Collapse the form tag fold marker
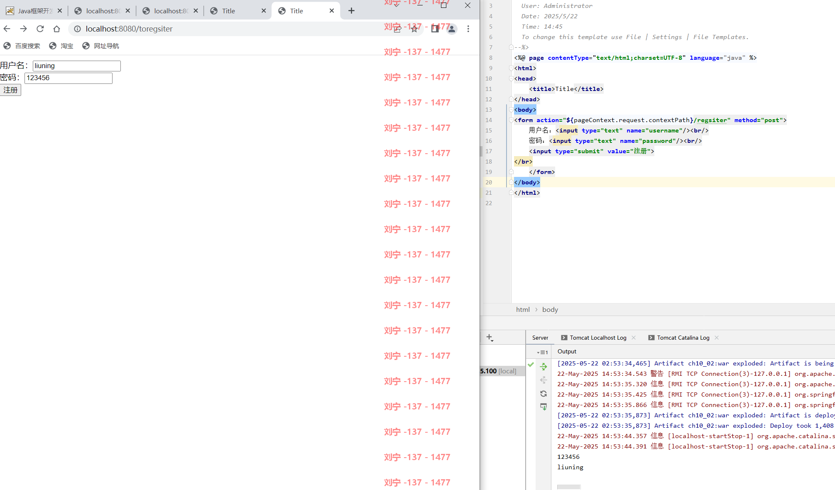The height and width of the screenshot is (490, 835). coord(511,120)
